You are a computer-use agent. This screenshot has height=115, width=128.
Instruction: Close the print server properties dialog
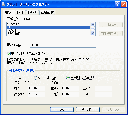pos(124,4)
